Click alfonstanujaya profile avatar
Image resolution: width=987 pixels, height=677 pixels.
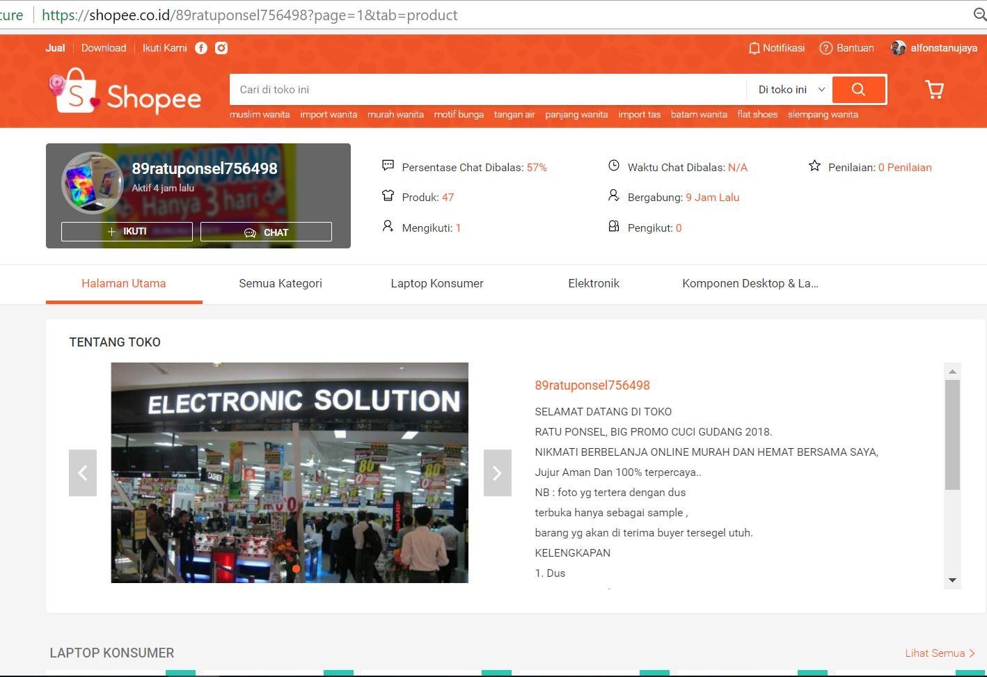[899, 48]
